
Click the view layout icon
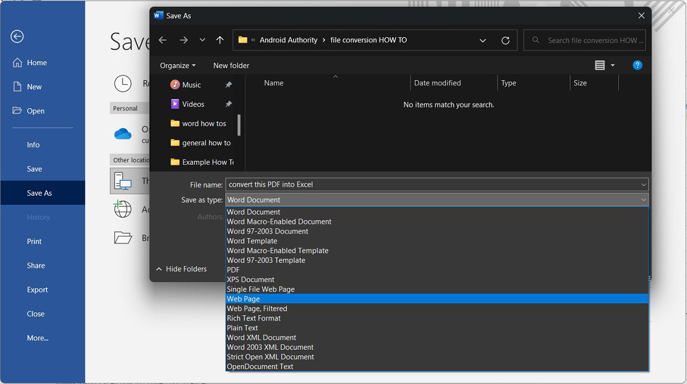(x=599, y=65)
